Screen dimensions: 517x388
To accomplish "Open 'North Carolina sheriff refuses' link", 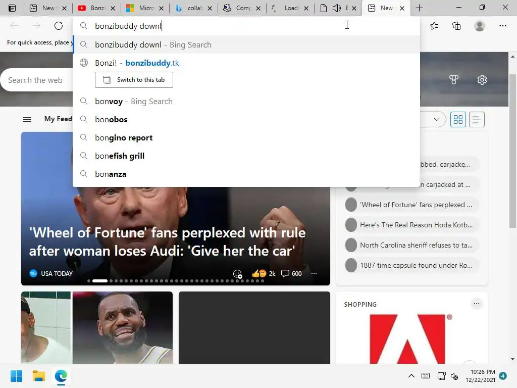I will point(411,245).
